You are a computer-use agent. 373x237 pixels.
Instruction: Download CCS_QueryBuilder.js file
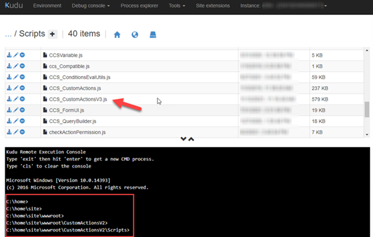(9, 121)
